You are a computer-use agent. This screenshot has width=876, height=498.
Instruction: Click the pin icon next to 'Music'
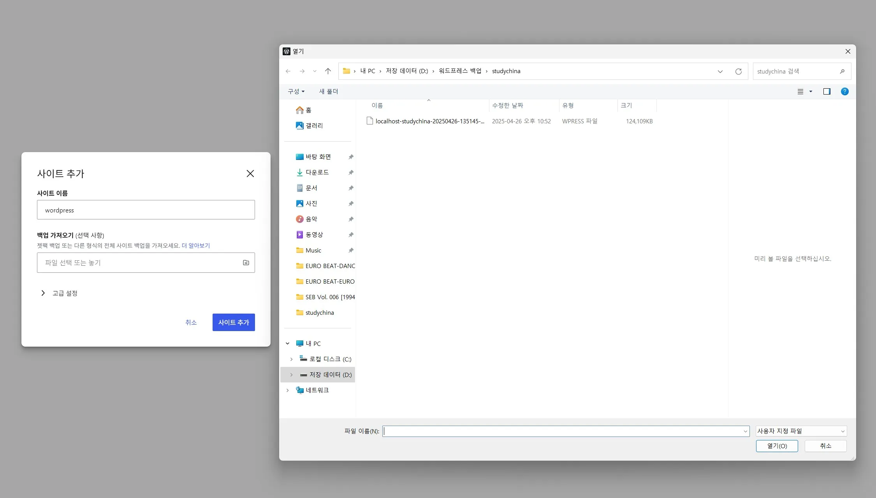point(351,250)
